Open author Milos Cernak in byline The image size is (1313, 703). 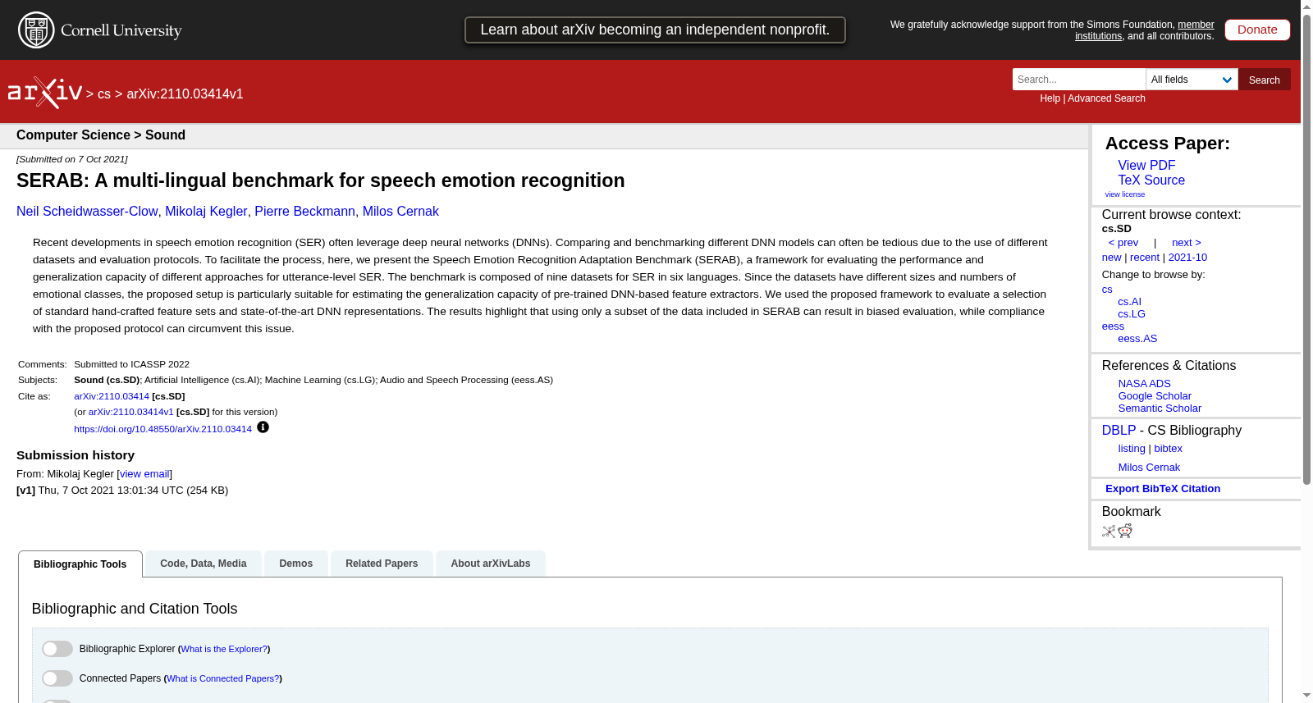click(400, 212)
